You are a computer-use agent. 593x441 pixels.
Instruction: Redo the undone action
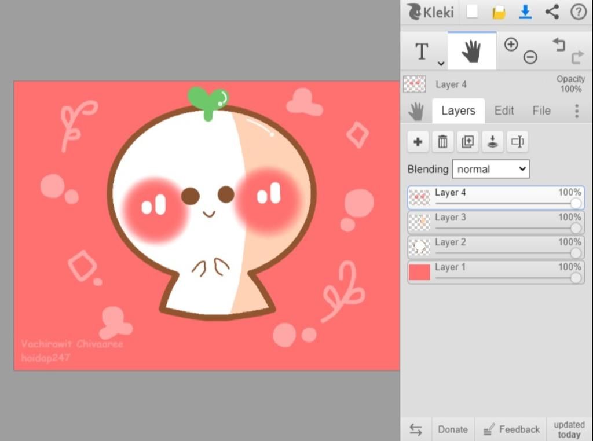[x=577, y=57]
